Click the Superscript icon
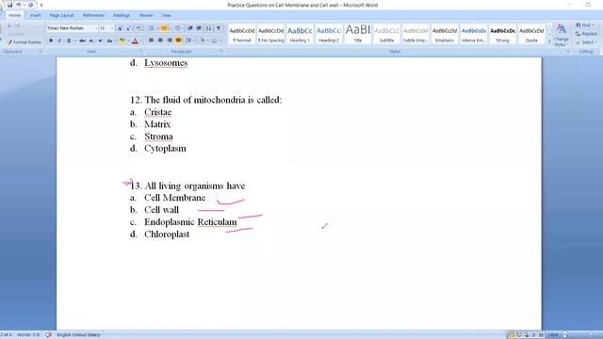Image resolution: width=603 pixels, height=339 pixels. [x=101, y=40]
